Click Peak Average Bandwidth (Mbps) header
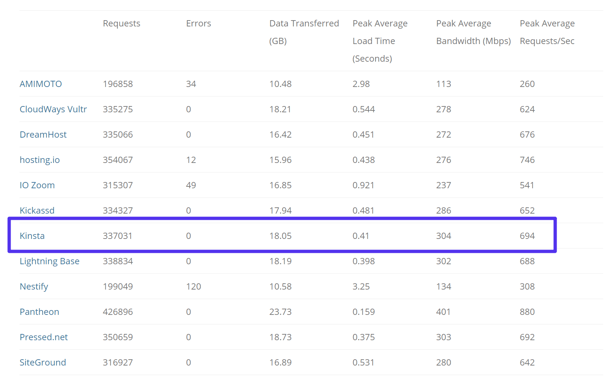608x389 pixels. tap(473, 32)
